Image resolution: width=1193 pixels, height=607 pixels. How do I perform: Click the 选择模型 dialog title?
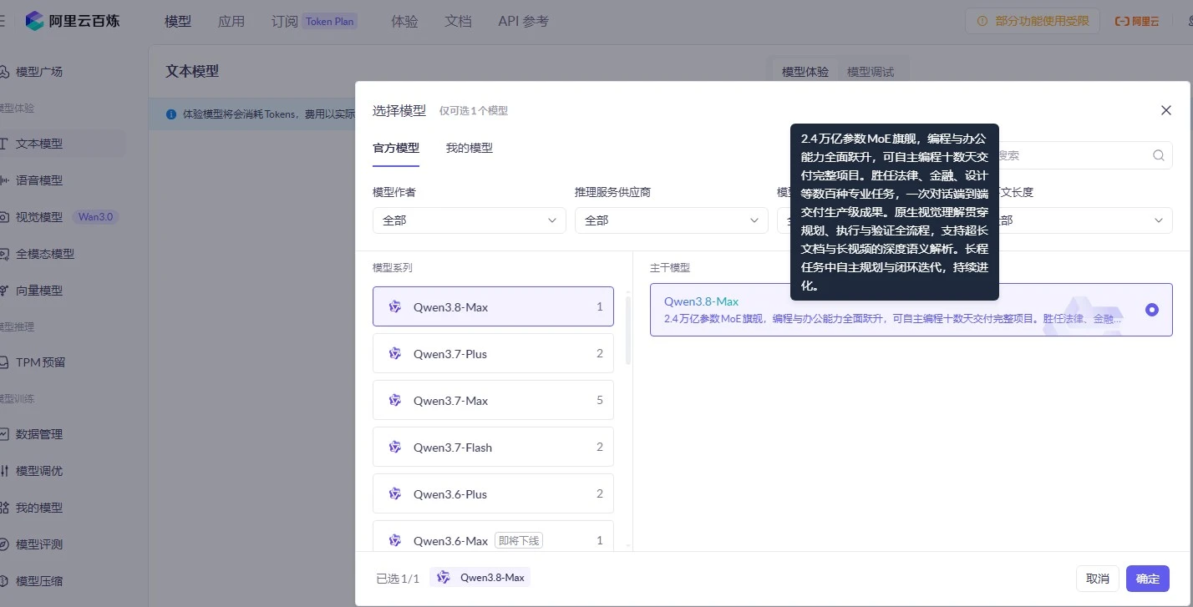pos(399,110)
